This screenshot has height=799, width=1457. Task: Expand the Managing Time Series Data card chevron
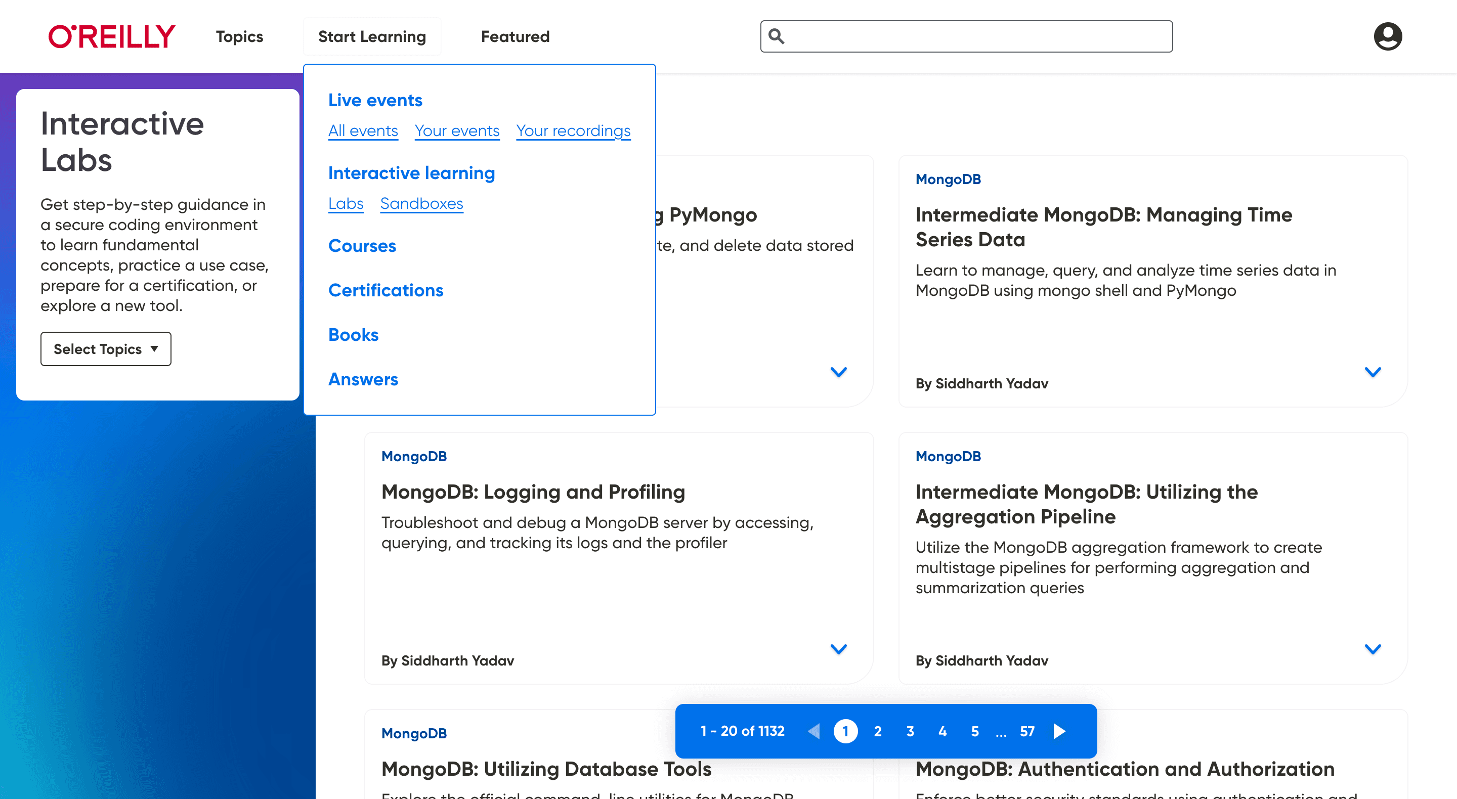tap(1373, 372)
